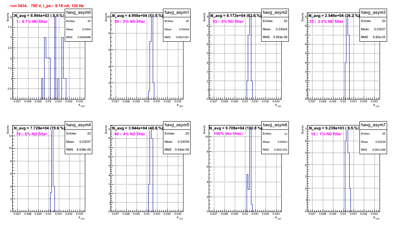
Task: Pick the magenta 25± 2.5% ND filter label
Action: pyautogui.click(x=326, y=22)
